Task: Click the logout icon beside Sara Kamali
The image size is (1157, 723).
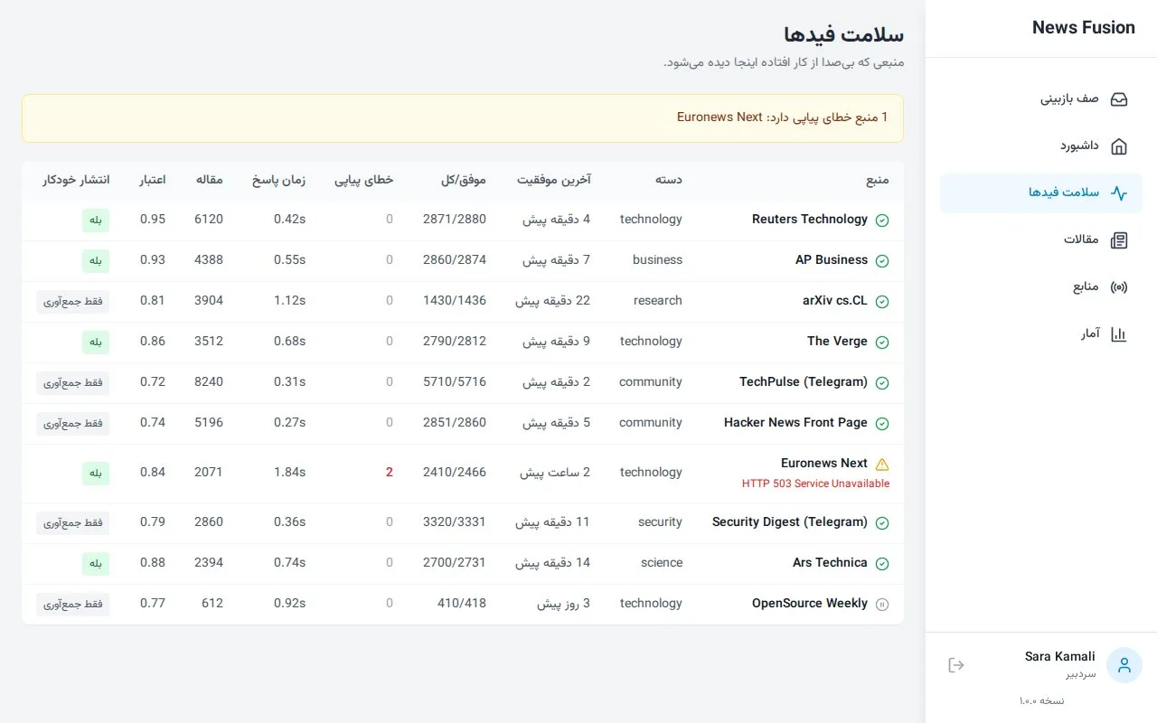Action: point(956,665)
